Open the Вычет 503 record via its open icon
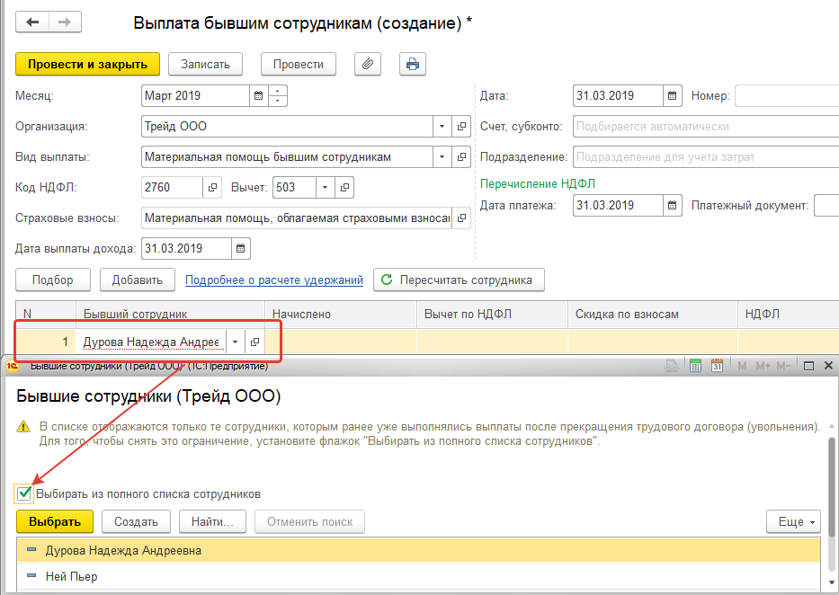The width and height of the screenshot is (839, 595). click(344, 188)
